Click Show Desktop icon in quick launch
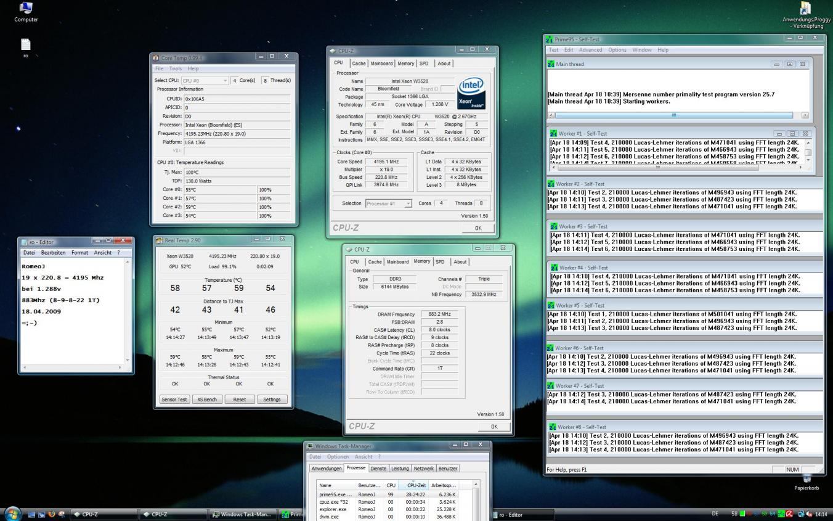This screenshot has height=521, width=833. [31, 514]
